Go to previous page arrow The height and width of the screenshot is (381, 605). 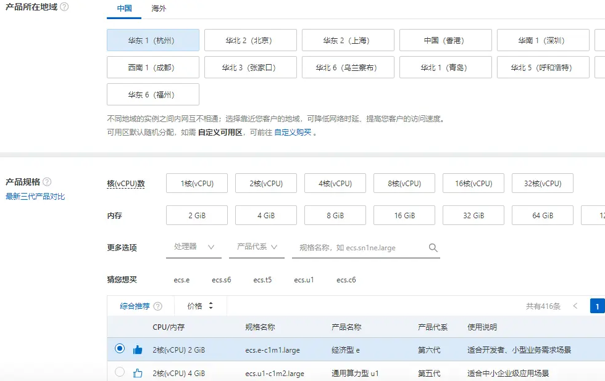tap(575, 306)
